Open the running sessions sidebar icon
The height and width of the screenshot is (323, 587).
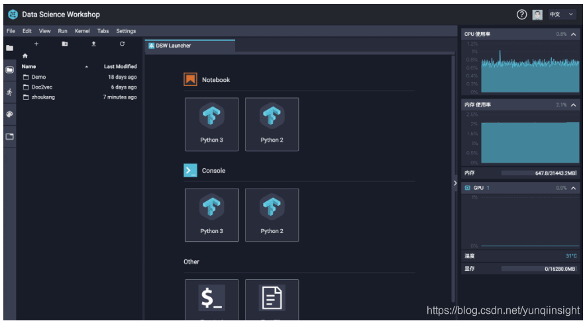click(x=10, y=92)
